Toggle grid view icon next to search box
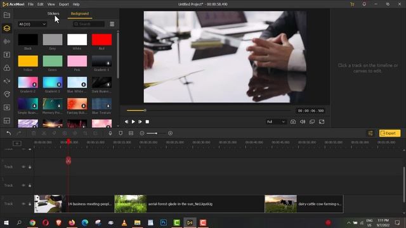This screenshot has width=406, height=228. coord(112,24)
